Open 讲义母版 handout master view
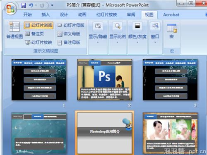The image size is (207, 155). click(69, 34)
